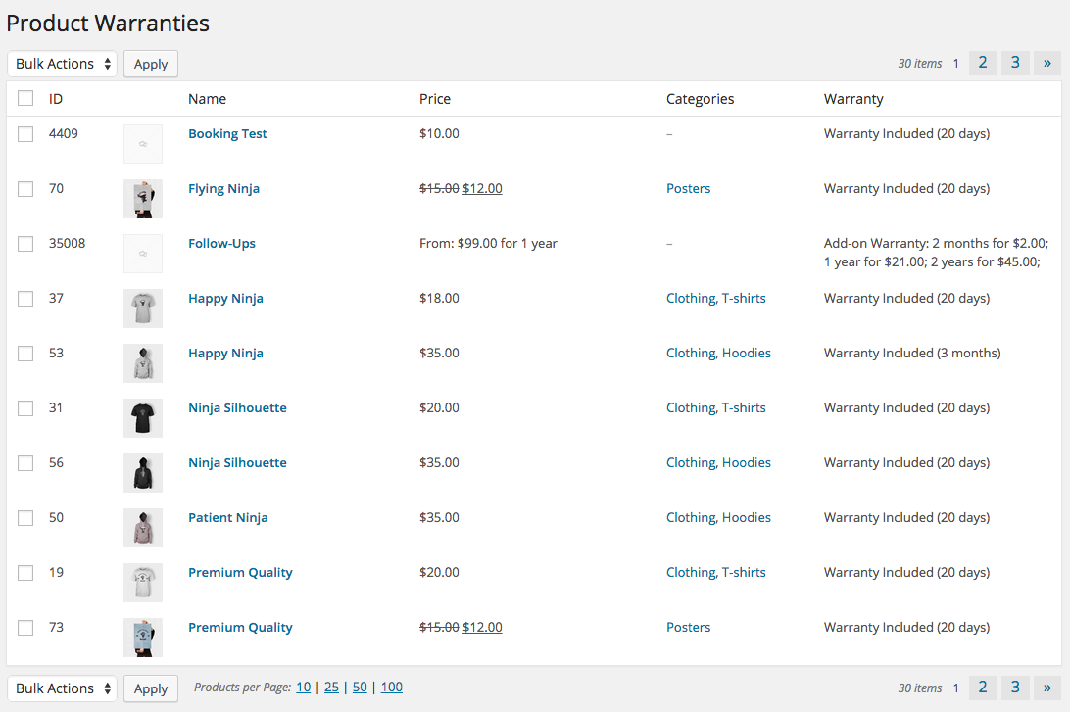Go to page 2 in top pagination
Image resolution: width=1070 pixels, height=712 pixels.
982,64
